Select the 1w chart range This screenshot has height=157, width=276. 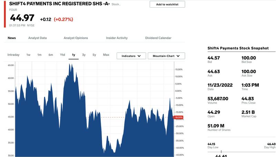28,55
